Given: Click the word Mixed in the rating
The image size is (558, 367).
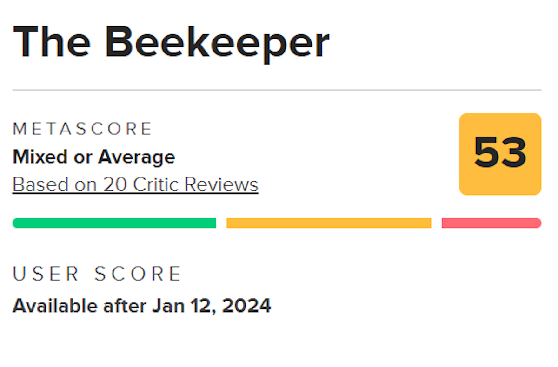Looking at the screenshot, I should 39,157.
